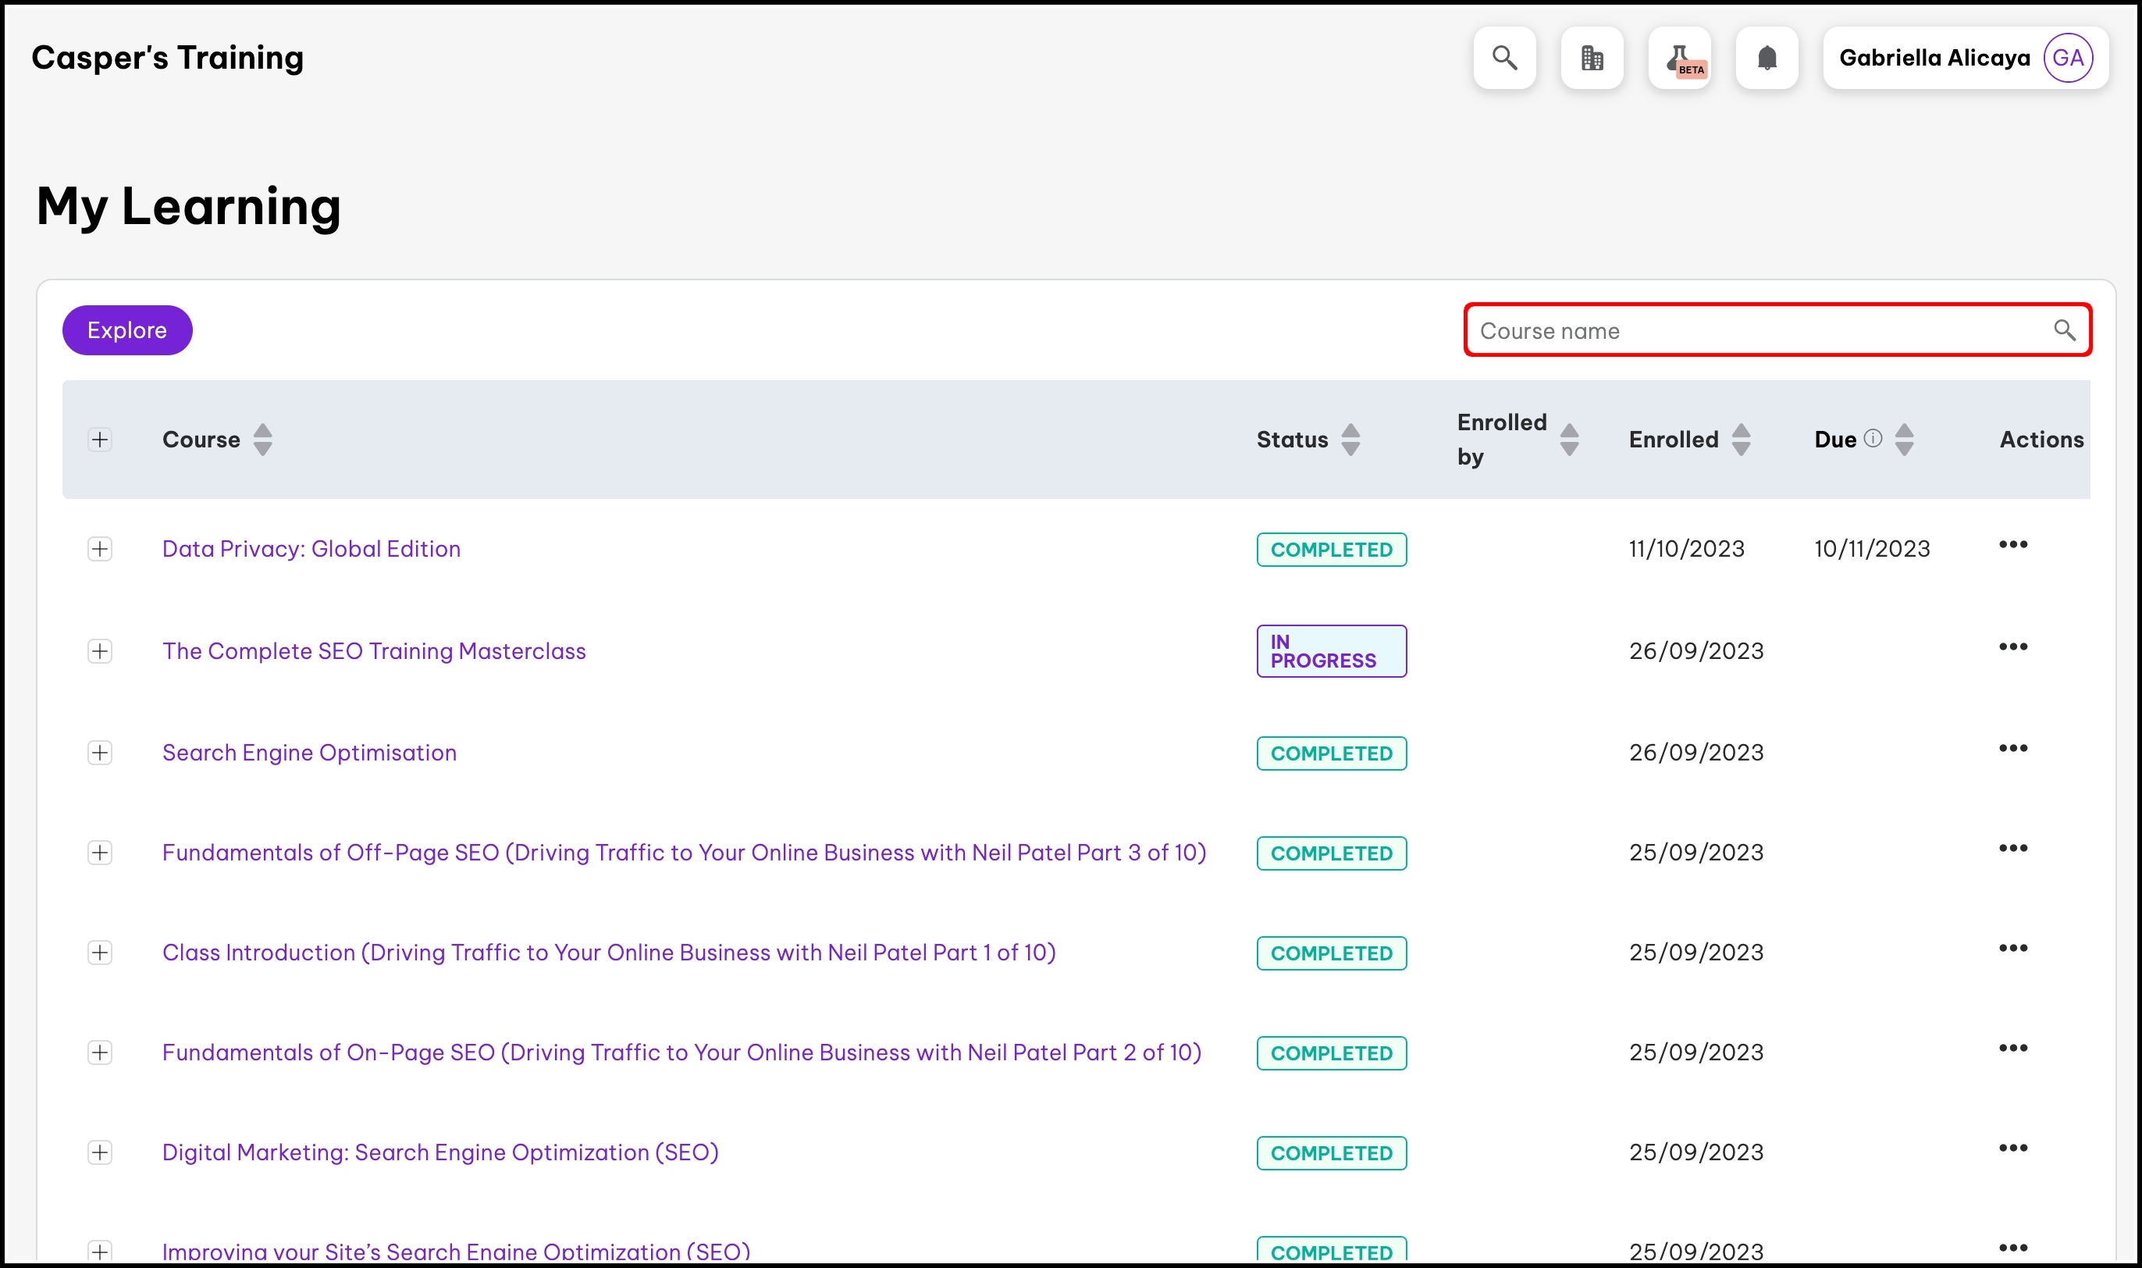Screen dimensions: 2142x1268
Task: Open the organization building icon
Action: coord(1591,58)
